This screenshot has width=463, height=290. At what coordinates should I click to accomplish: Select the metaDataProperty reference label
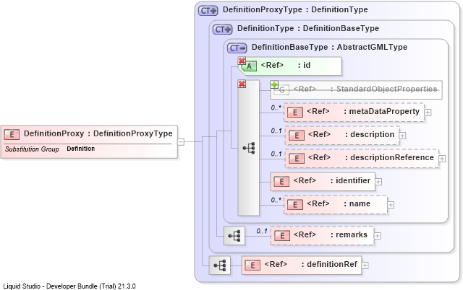(363, 111)
